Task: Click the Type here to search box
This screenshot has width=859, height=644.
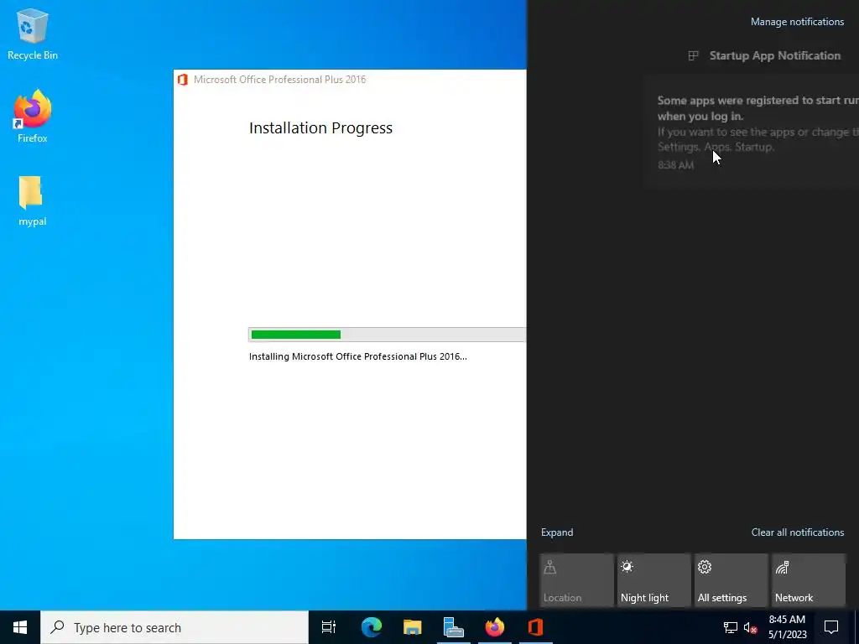Action: [174, 627]
